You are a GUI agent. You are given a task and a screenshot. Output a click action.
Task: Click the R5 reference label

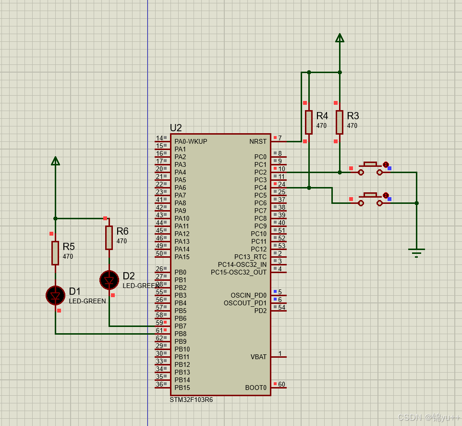[x=69, y=246]
